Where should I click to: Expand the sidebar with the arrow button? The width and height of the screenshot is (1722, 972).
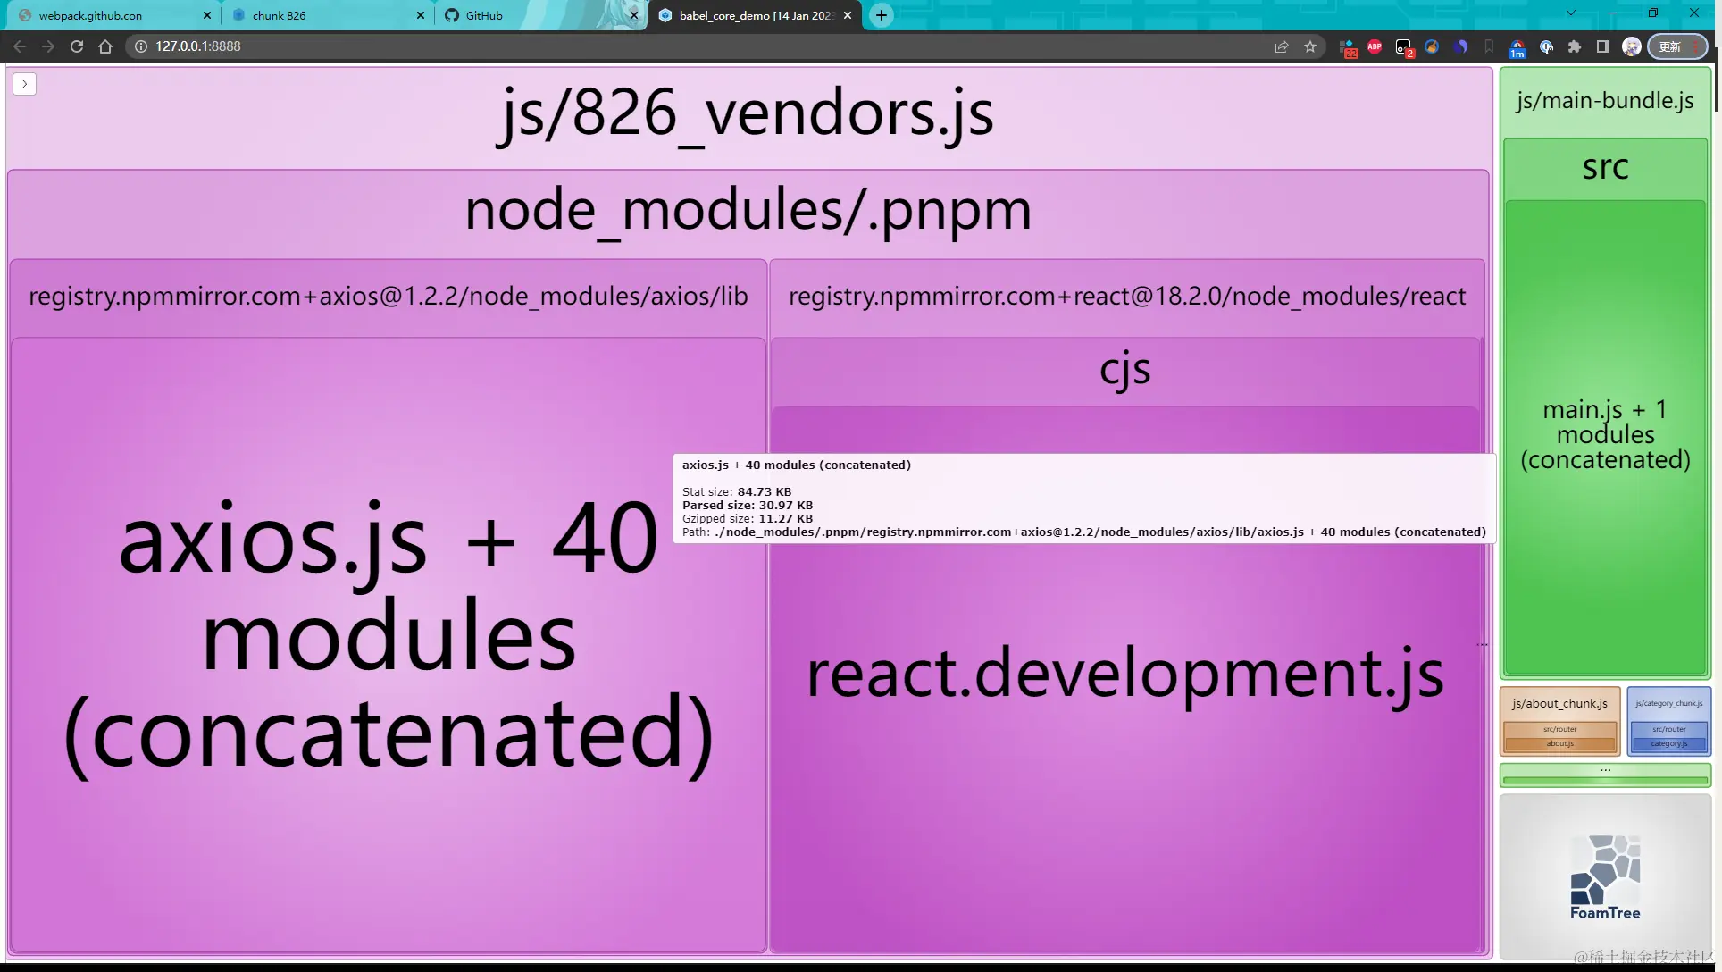point(24,84)
